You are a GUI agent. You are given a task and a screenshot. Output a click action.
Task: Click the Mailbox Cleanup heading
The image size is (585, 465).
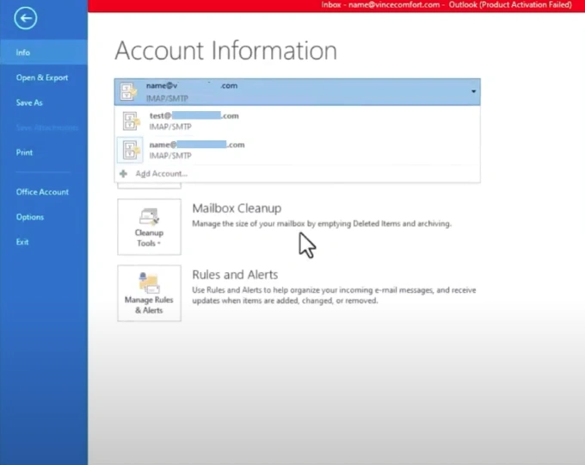[237, 208]
